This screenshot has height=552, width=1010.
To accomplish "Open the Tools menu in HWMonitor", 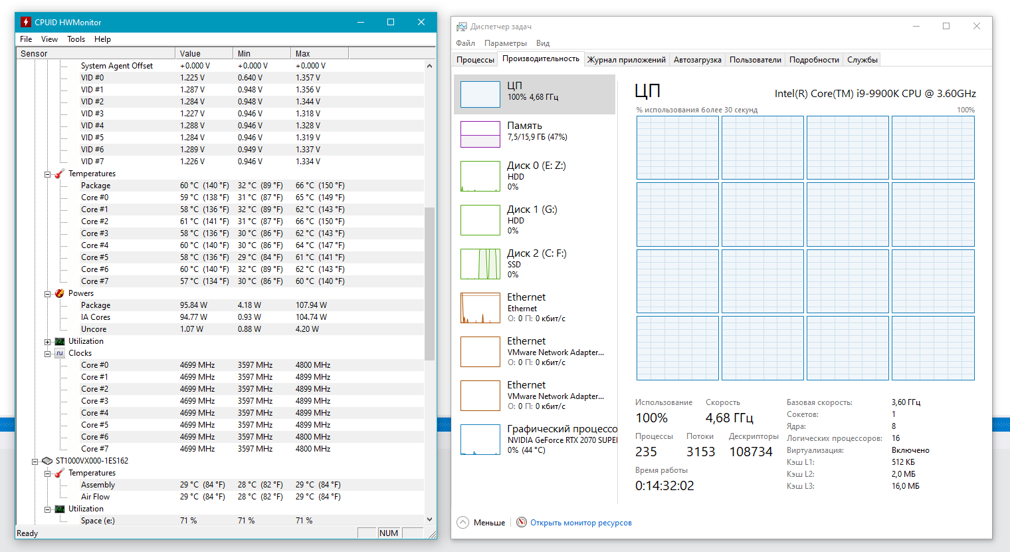I will [x=76, y=39].
